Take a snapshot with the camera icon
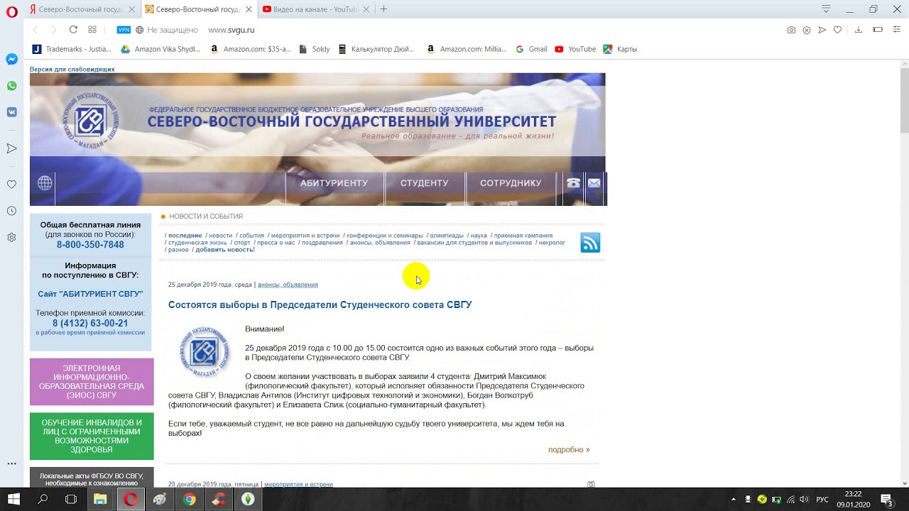Screen dimensions: 909x511 (791, 30)
